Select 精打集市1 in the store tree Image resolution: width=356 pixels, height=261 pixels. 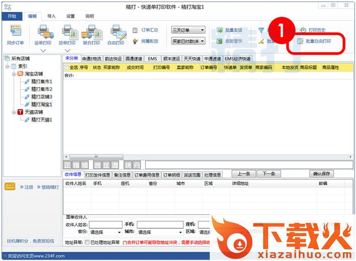click(x=41, y=81)
